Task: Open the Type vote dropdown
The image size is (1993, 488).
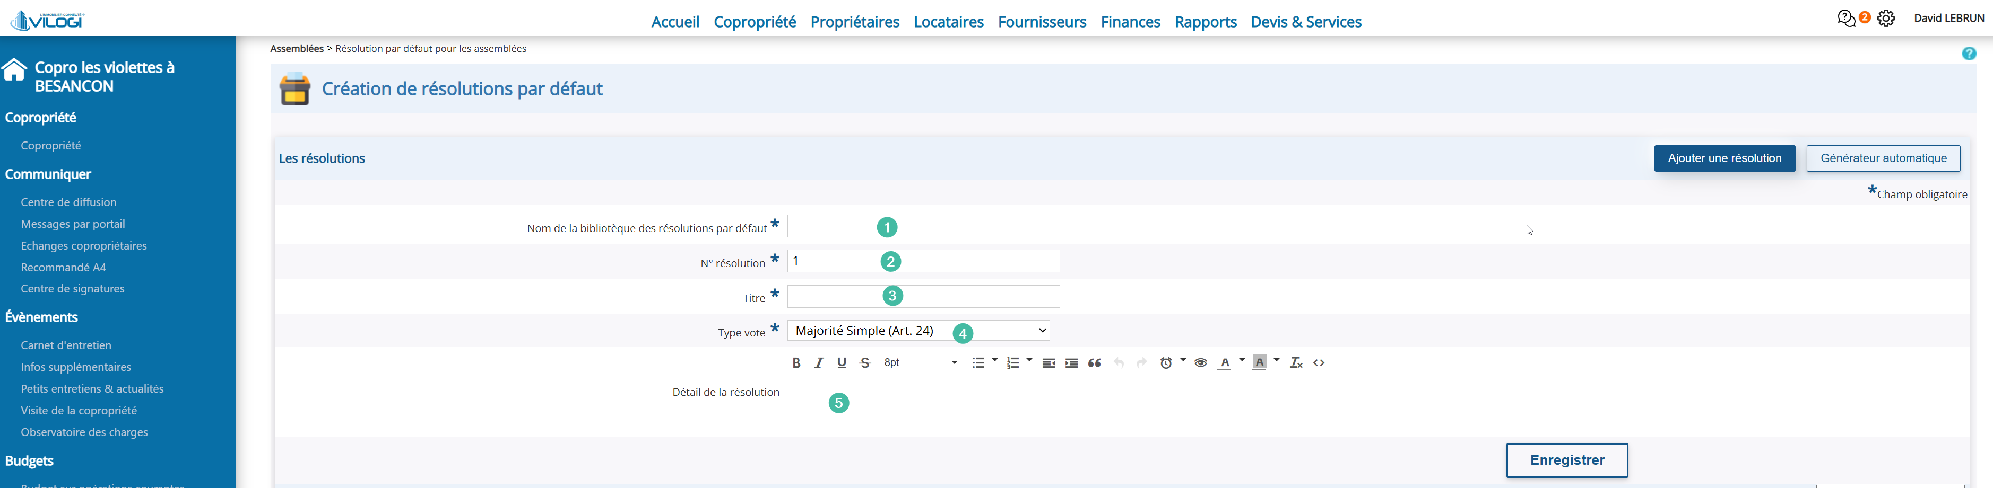Action: pyautogui.click(x=918, y=331)
